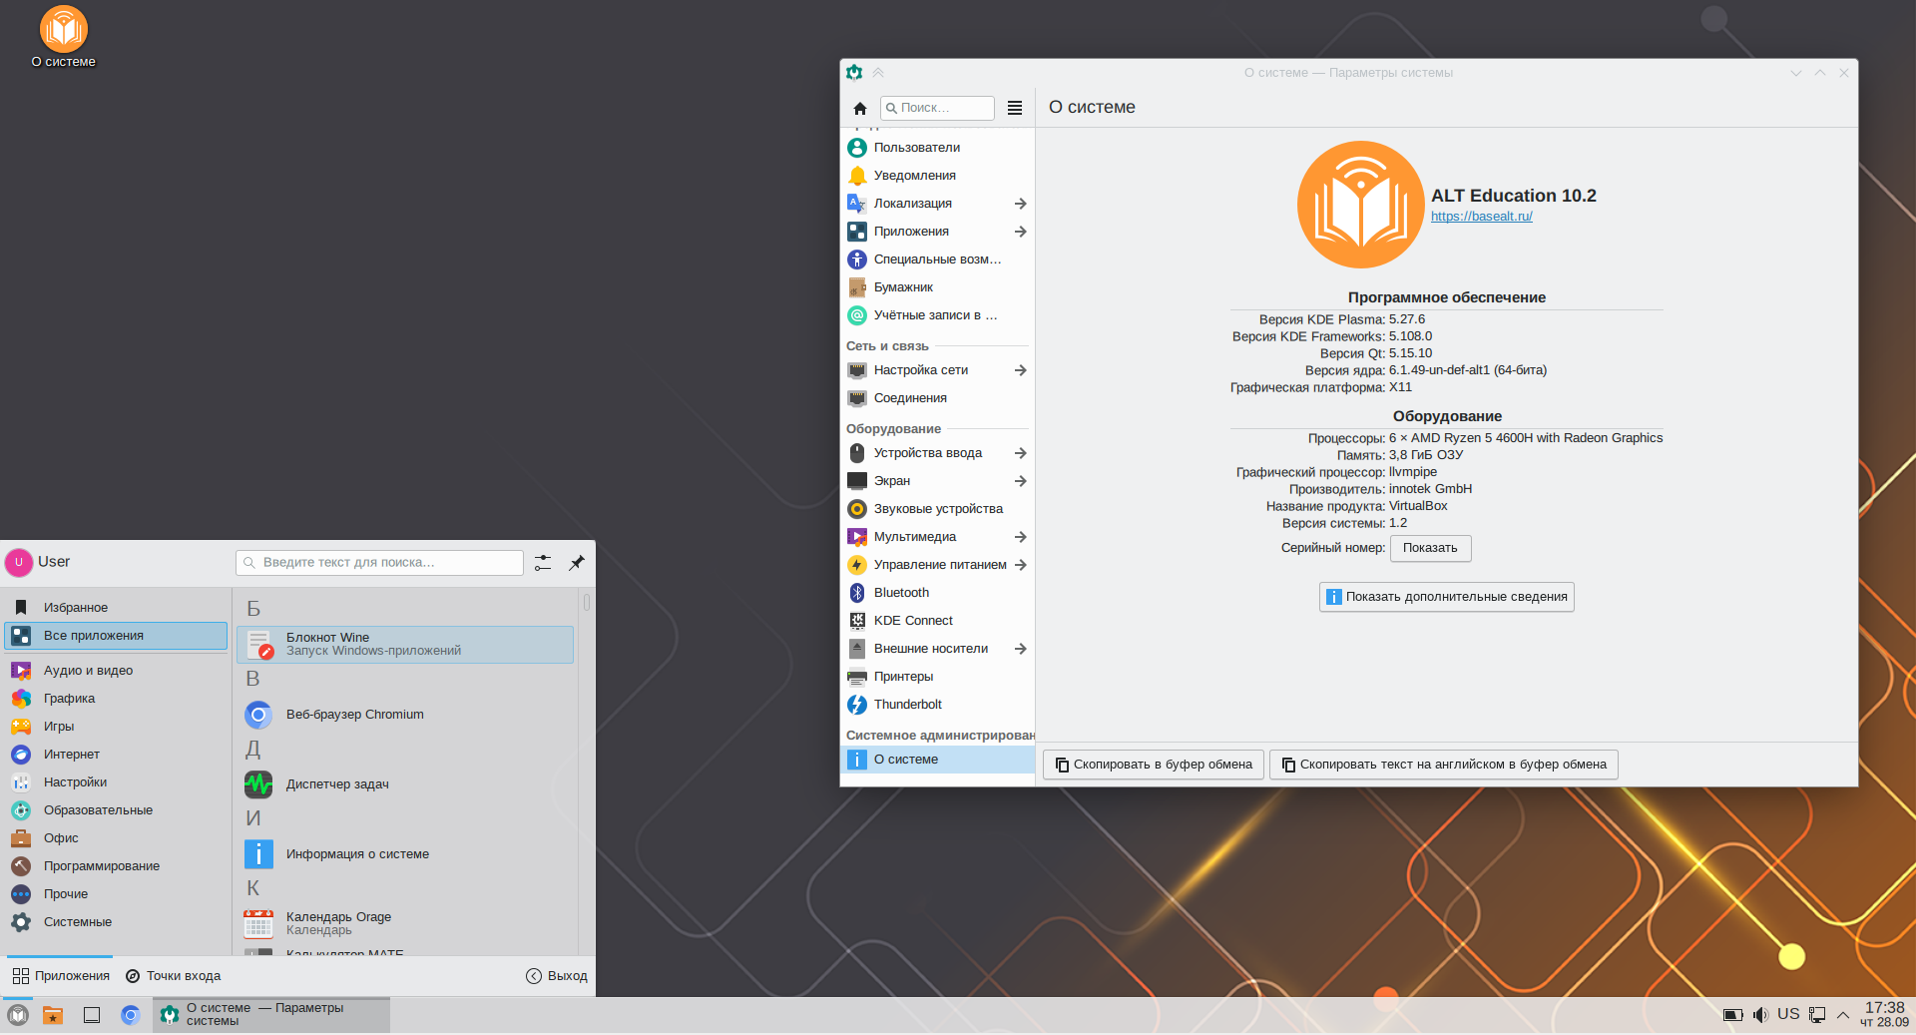Open the hamburger menu in System Settings

tap(1015, 108)
